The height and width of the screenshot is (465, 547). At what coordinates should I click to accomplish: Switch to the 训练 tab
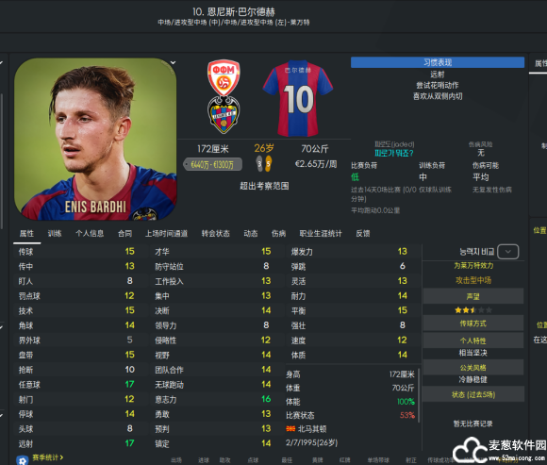coord(55,233)
